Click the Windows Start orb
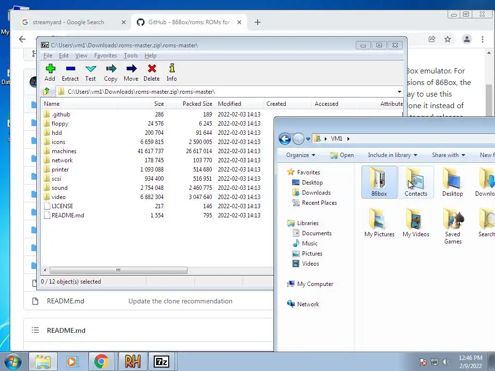This screenshot has height=371, width=495. coord(13,361)
